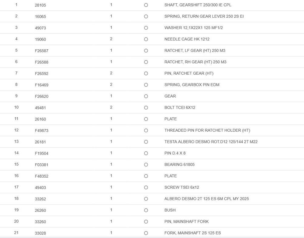Viewport: 304px width, 238px height.
Task: Choose the radio circle for BEARING 61805
Action: [x=146, y=165]
